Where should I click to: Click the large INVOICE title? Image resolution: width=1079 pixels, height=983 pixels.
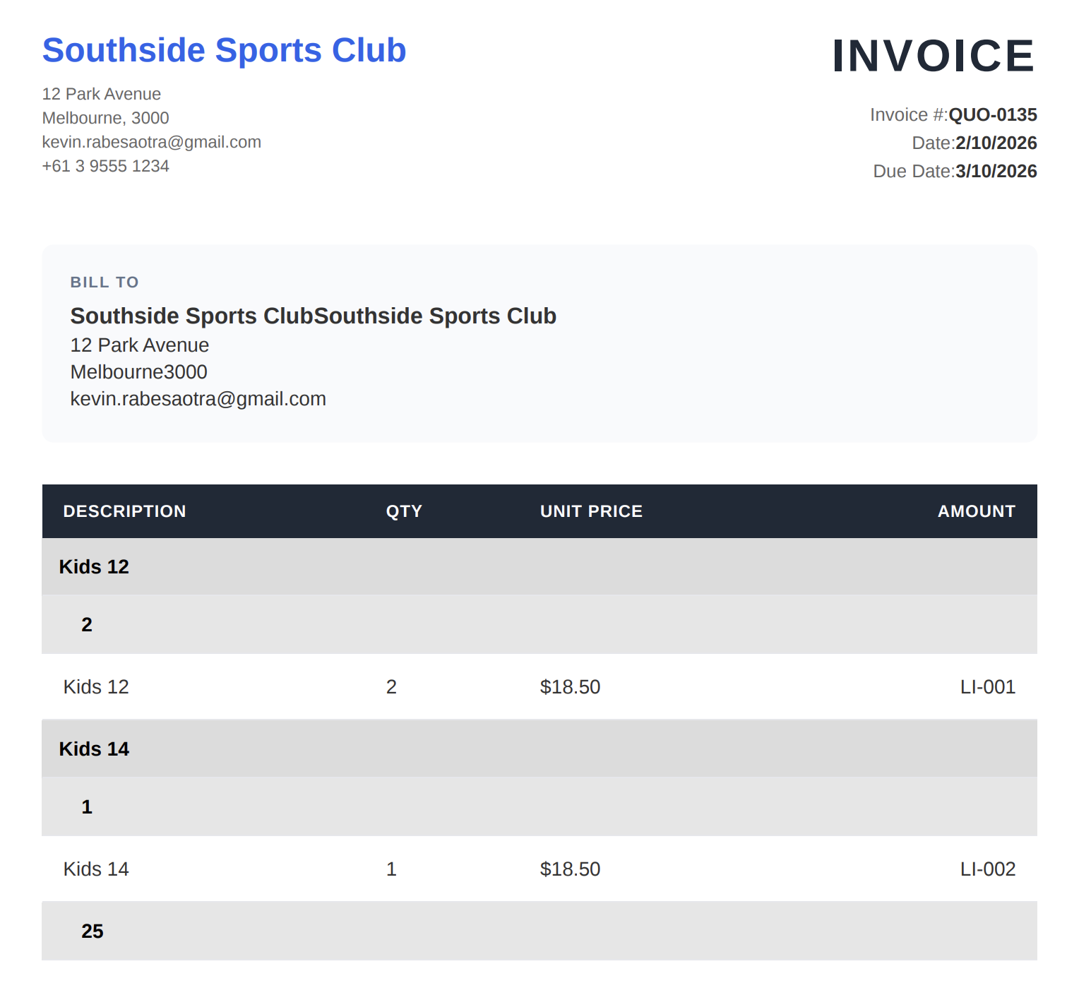(x=933, y=56)
